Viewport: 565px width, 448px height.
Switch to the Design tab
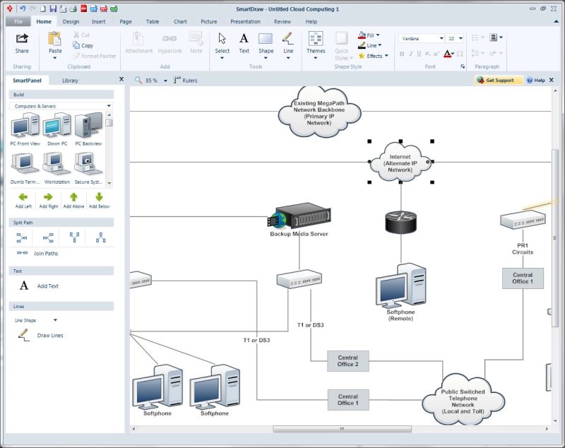(71, 22)
